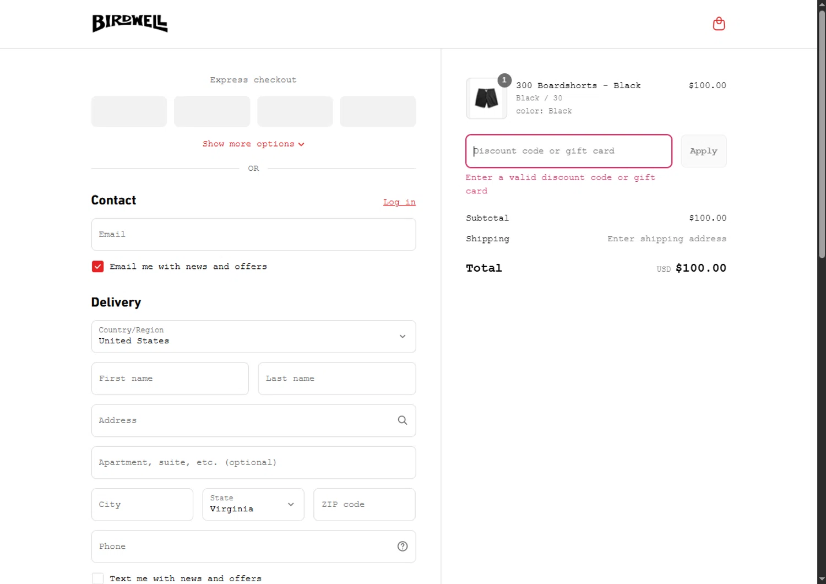Click the Apply discount button
This screenshot has width=826, height=584.
[x=703, y=151]
